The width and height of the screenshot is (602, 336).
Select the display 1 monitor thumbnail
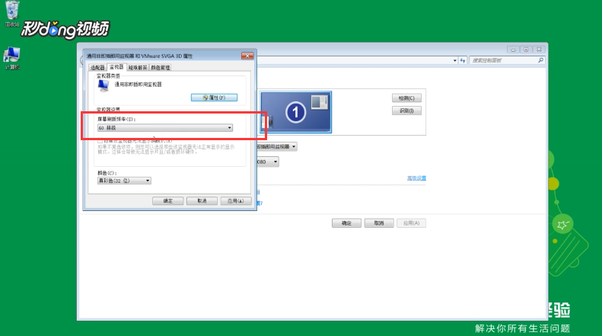point(295,112)
